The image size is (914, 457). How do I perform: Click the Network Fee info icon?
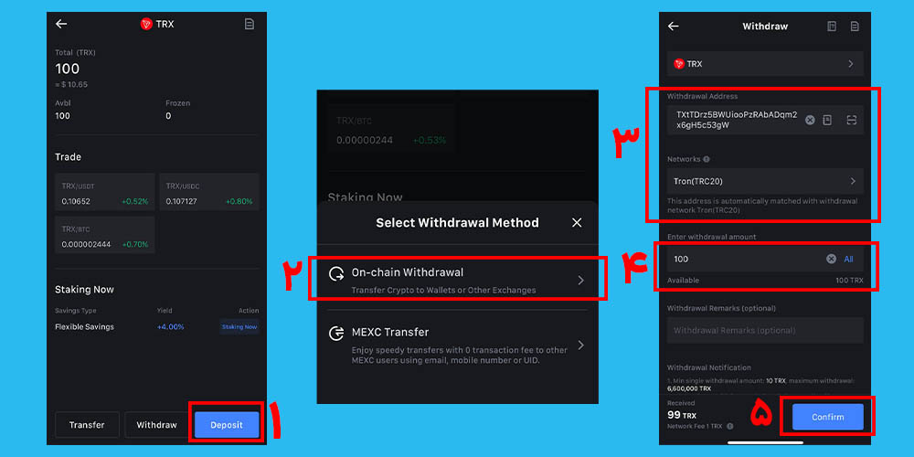coord(729,426)
